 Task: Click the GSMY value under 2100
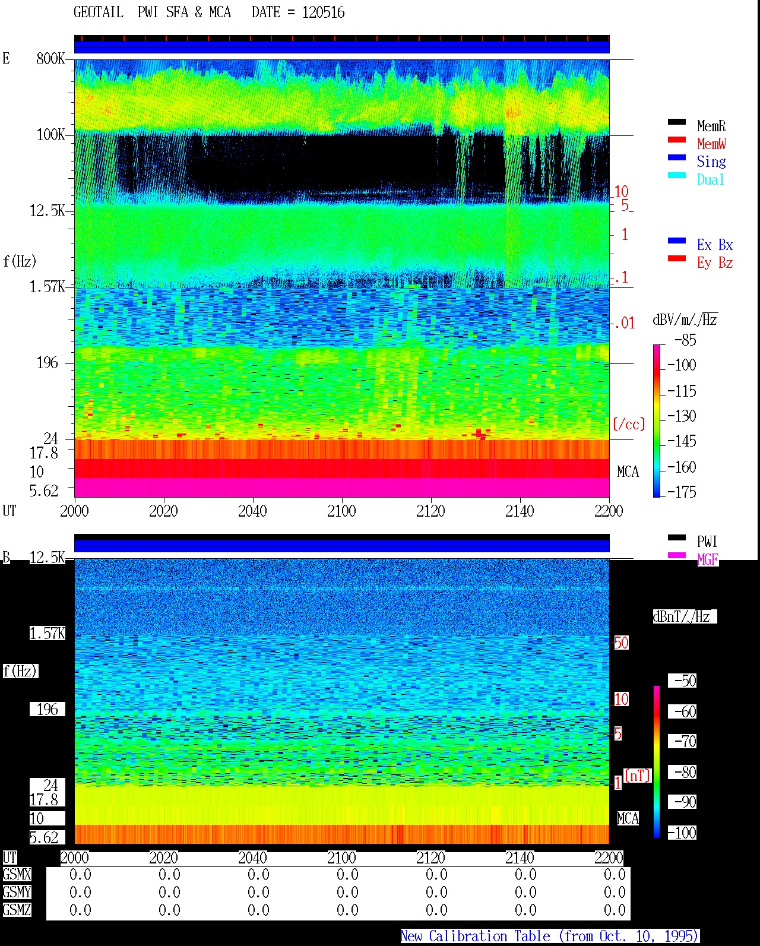(x=347, y=892)
